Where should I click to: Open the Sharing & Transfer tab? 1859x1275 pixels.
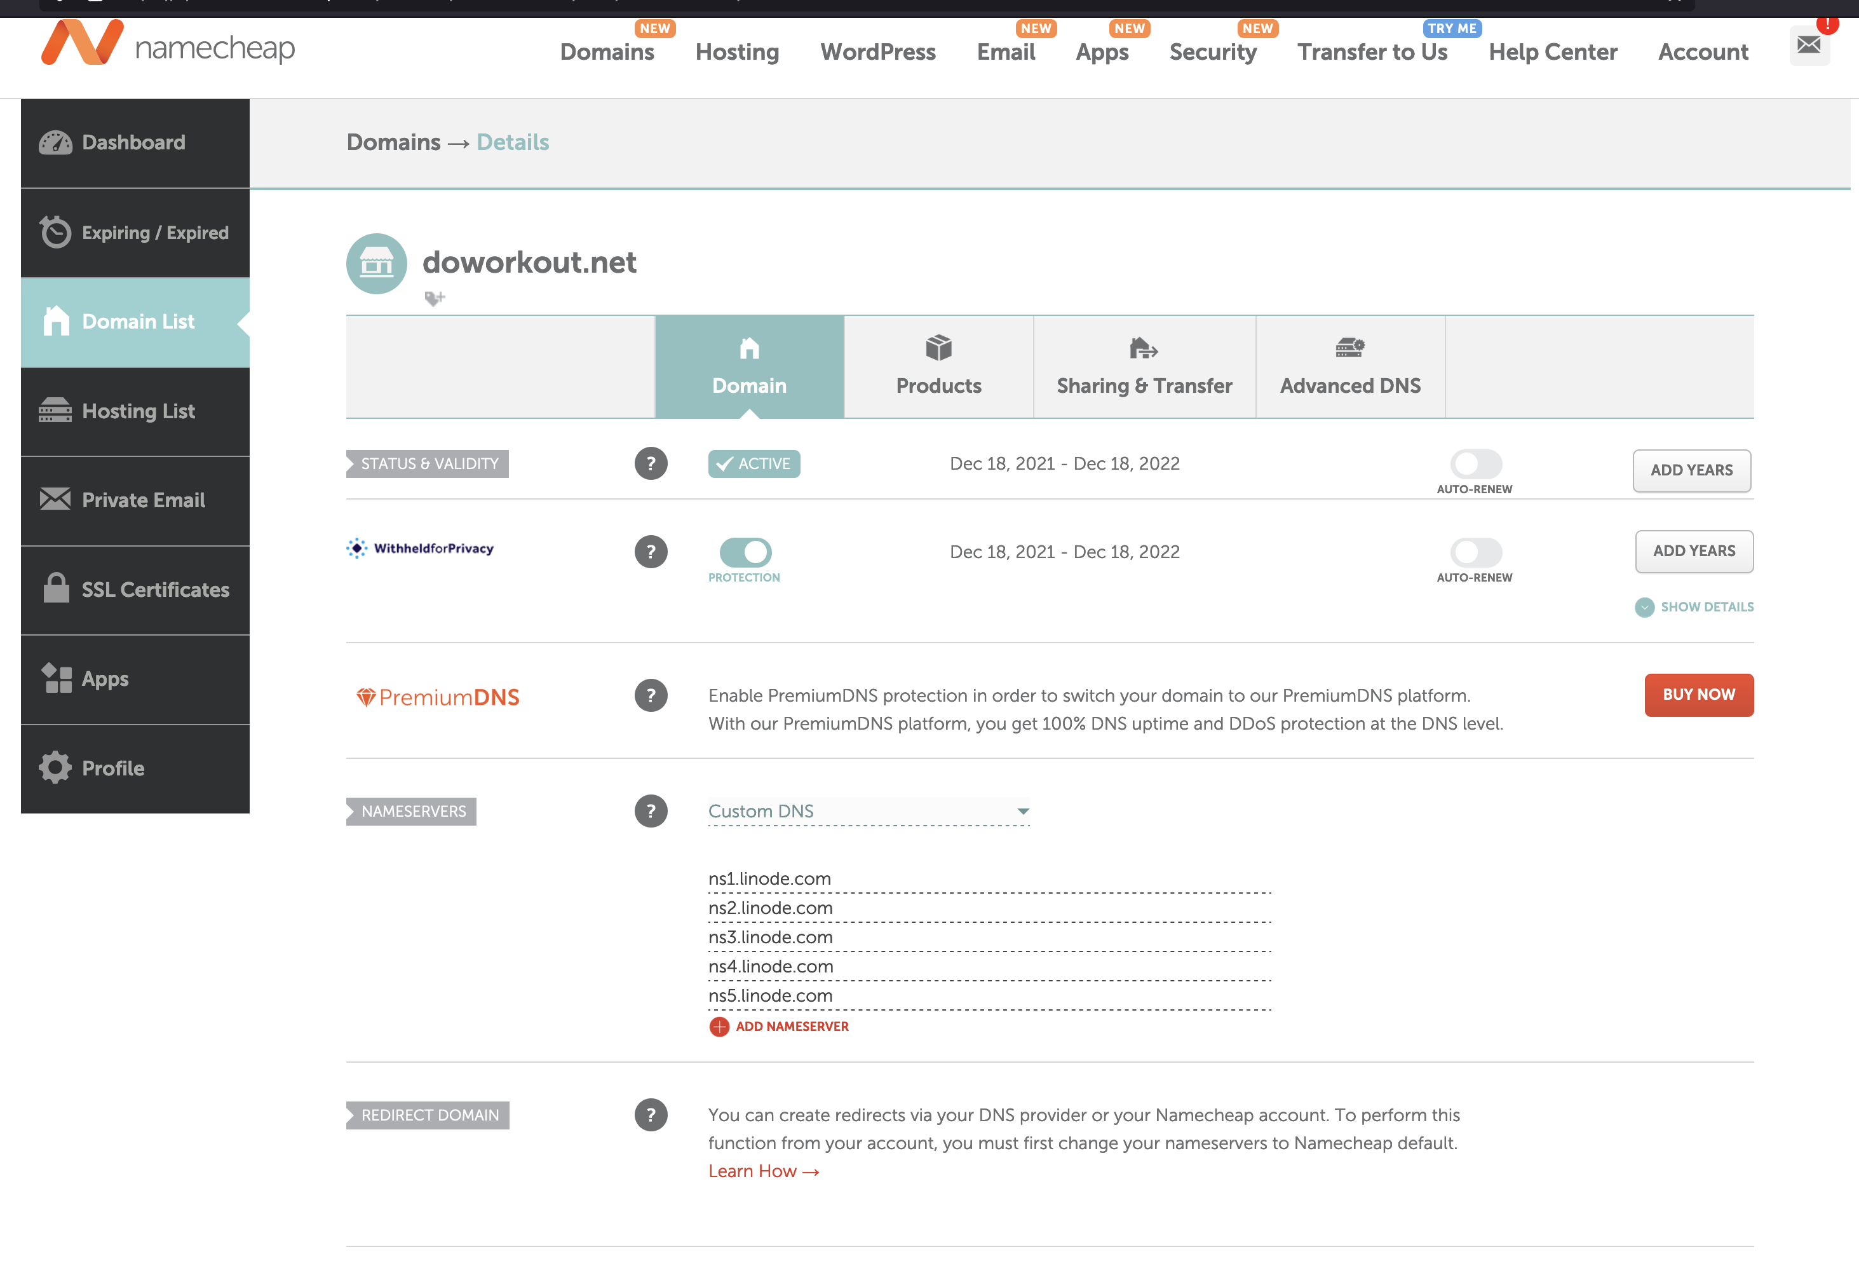coord(1144,367)
